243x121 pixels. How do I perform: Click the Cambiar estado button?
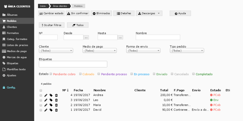pyautogui.click(x=52, y=13)
